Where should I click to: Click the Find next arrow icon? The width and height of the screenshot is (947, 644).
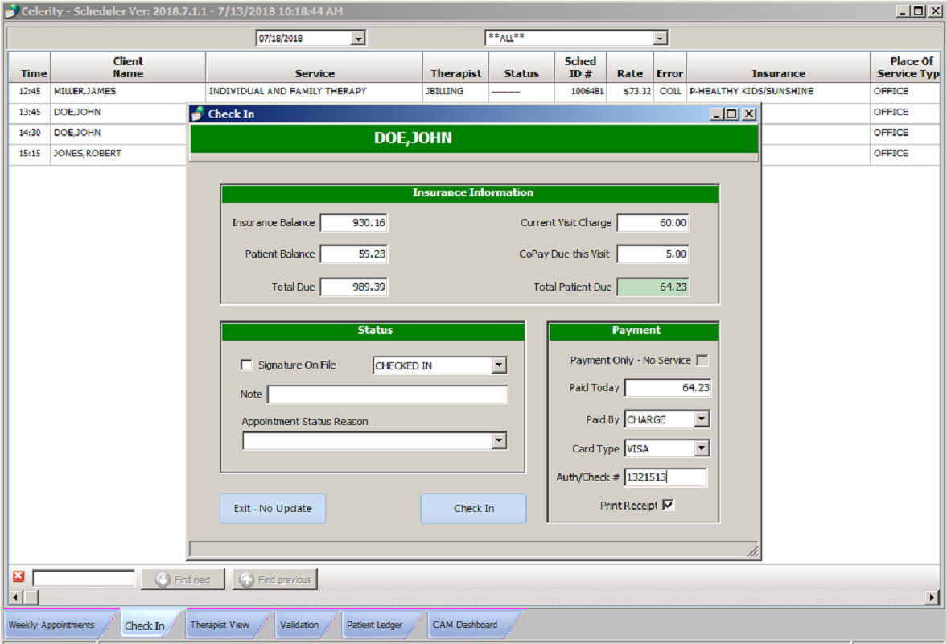tap(163, 580)
